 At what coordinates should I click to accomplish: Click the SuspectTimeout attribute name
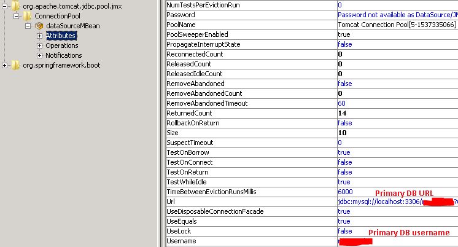[190, 143]
